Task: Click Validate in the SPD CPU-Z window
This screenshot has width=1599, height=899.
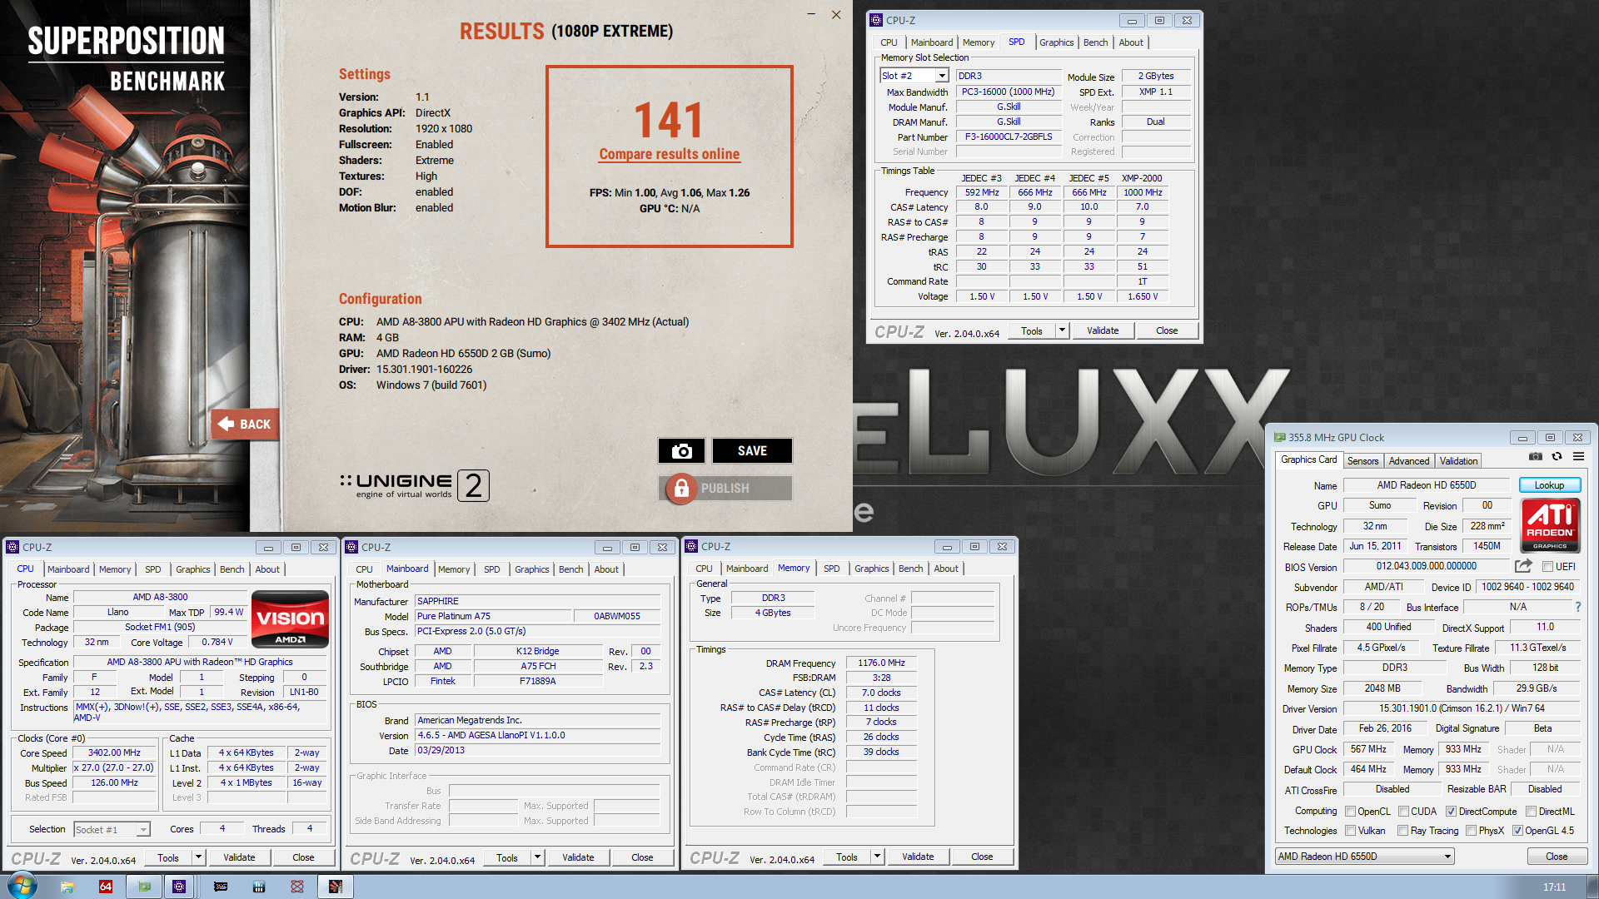Action: (x=1103, y=330)
